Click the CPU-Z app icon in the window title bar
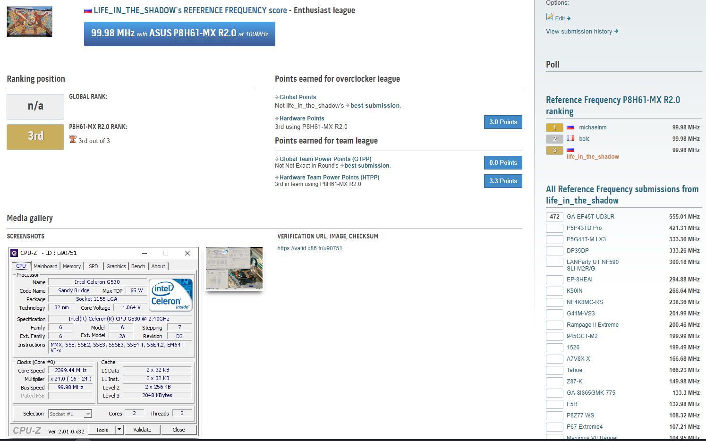 tap(14, 253)
